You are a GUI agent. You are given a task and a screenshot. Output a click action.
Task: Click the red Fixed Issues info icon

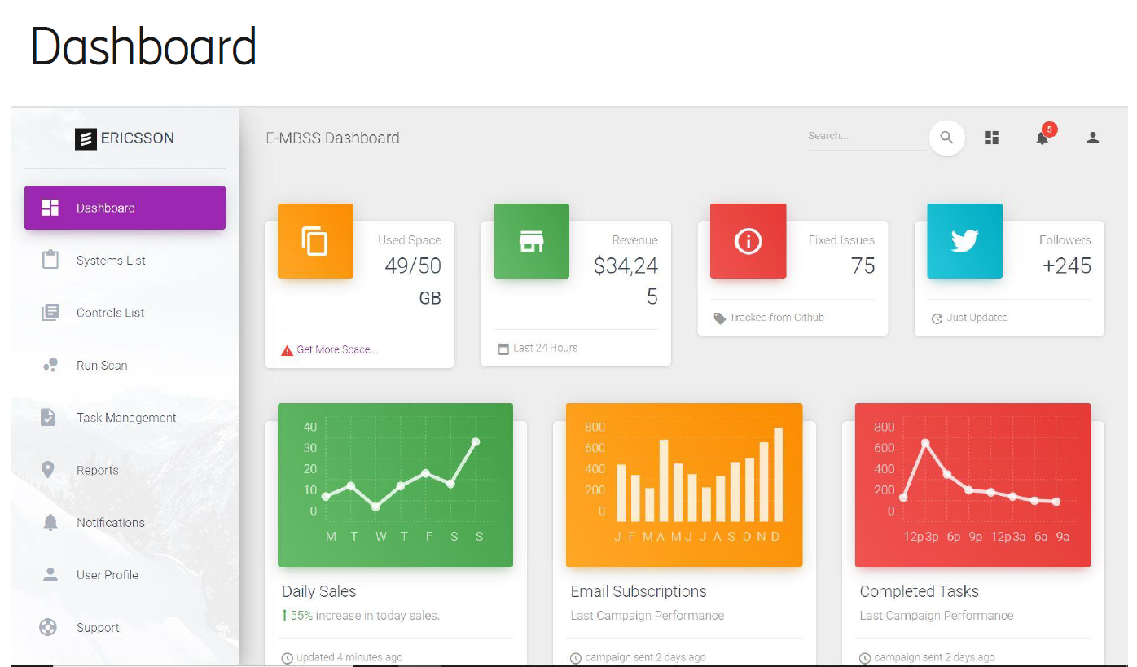(x=748, y=241)
